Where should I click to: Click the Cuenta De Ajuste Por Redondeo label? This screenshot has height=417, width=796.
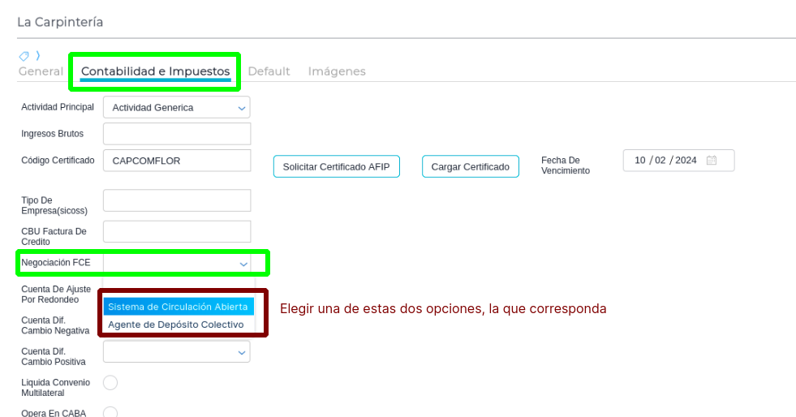tap(56, 294)
